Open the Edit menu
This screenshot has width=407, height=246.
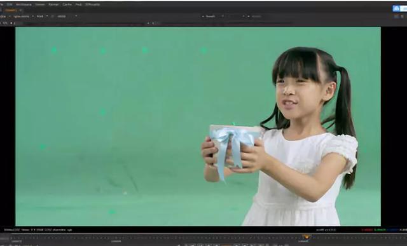tap(10, 4)
